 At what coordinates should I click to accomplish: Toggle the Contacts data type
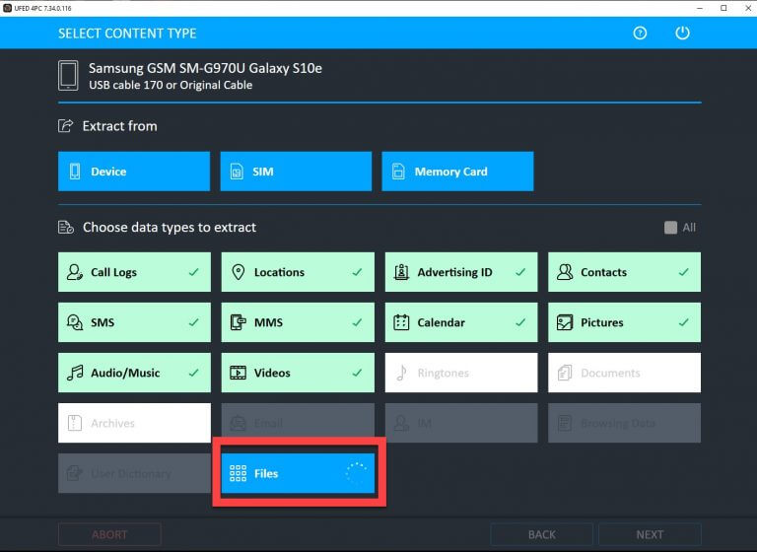click(x=624, y=272)
